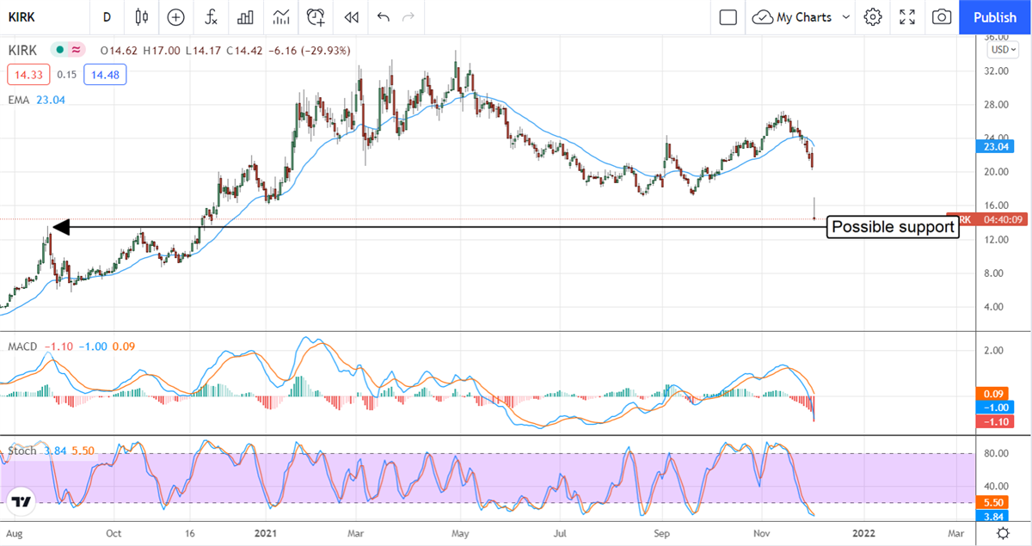Click the 14.48 buy price button
Viewport: 1032px width, 546px height.
(104, 75)
